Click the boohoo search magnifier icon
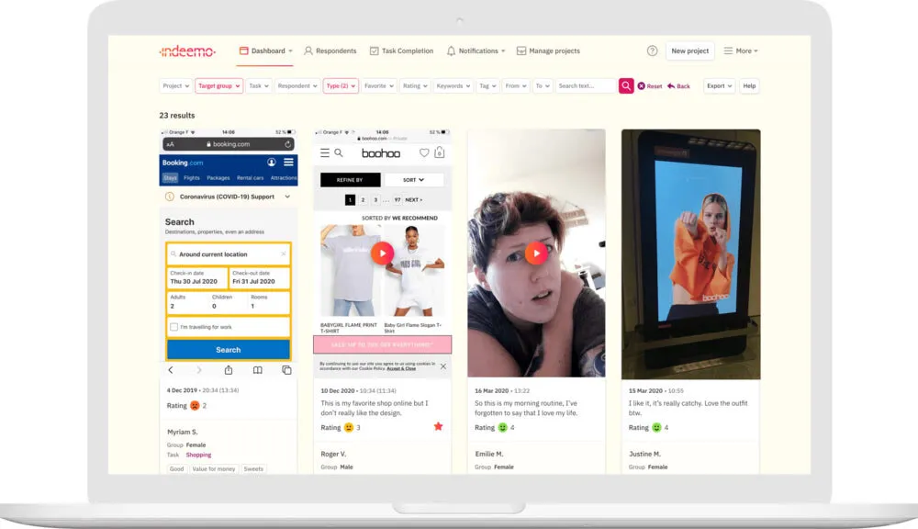 (x=339, y=152)
